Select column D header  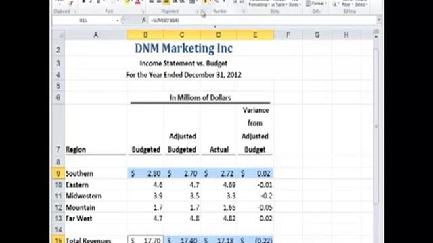219,35
